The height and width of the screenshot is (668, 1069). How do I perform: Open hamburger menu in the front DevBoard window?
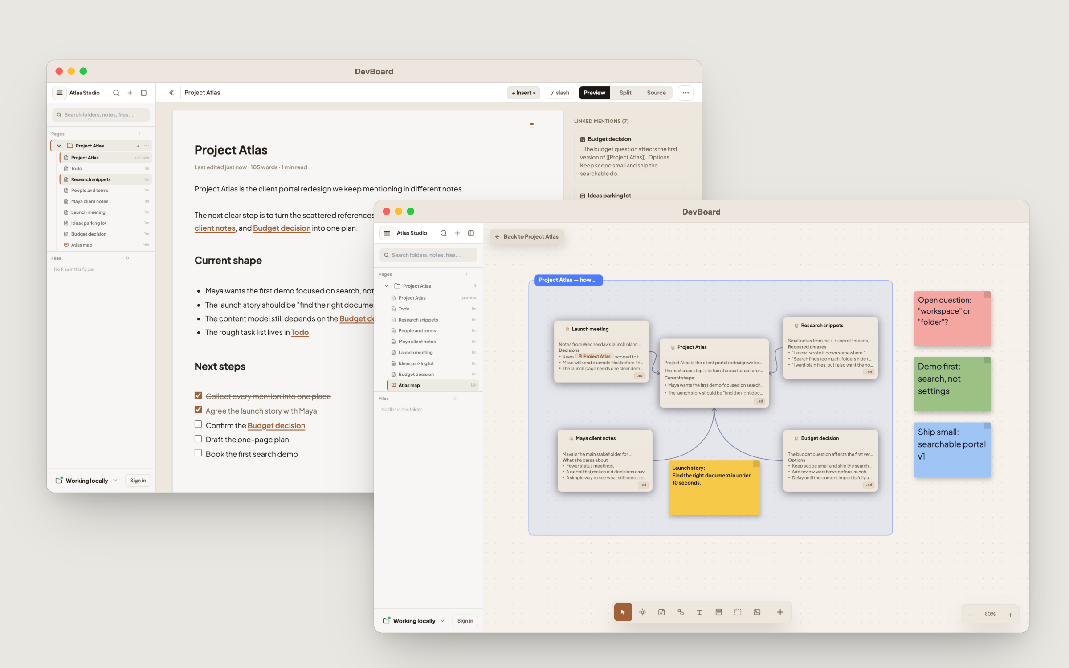387,233
